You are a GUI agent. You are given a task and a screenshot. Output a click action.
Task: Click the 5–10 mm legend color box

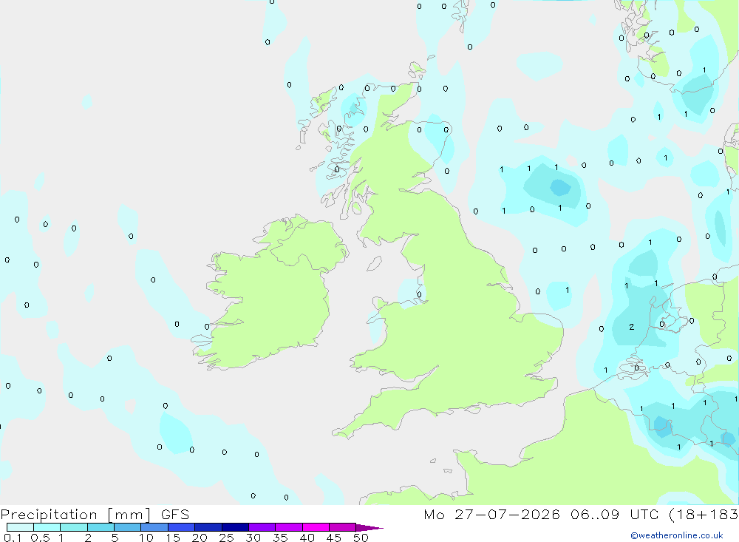(x=128, y=527)
